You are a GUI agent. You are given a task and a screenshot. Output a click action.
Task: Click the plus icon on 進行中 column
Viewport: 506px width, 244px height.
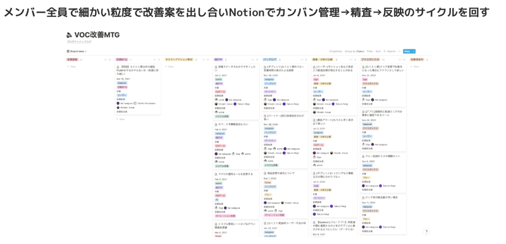coord(257,60)
